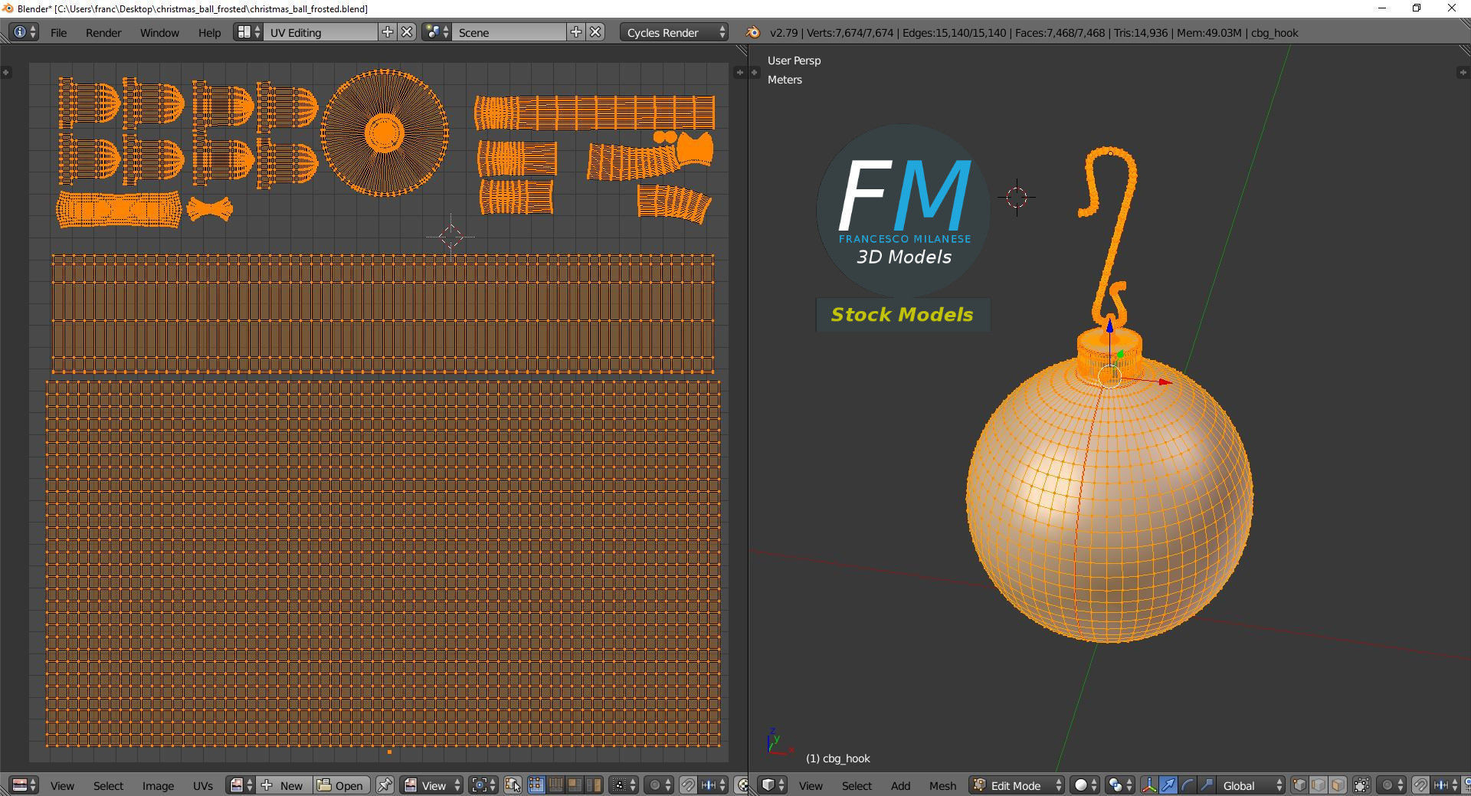Activate the scale manipulator icon
Image resolution: width=1471 pixels, height=796 pixels.
coord(1207,785)
